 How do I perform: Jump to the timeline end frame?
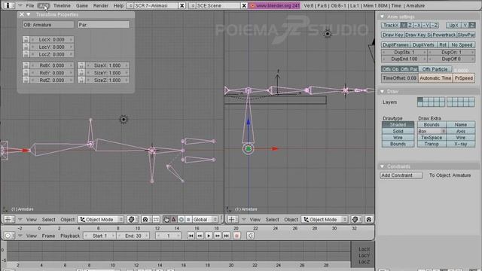(x=226, y=236)
